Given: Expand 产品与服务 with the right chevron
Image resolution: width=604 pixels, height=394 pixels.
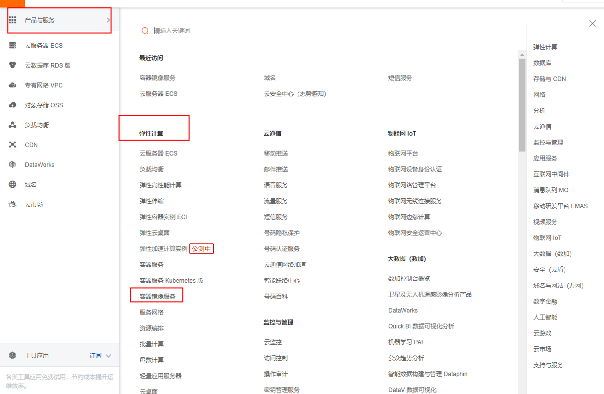Looking at the screenshot, I should 108,20.
